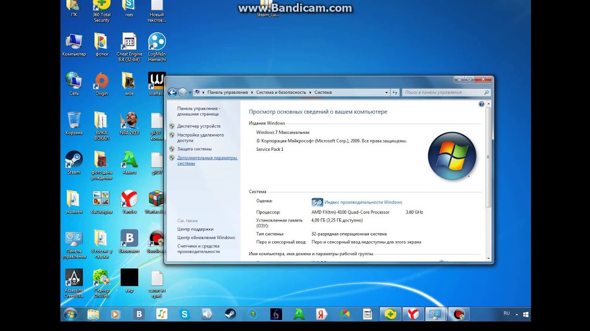Open Steam from the taskbar

point(230,314)
